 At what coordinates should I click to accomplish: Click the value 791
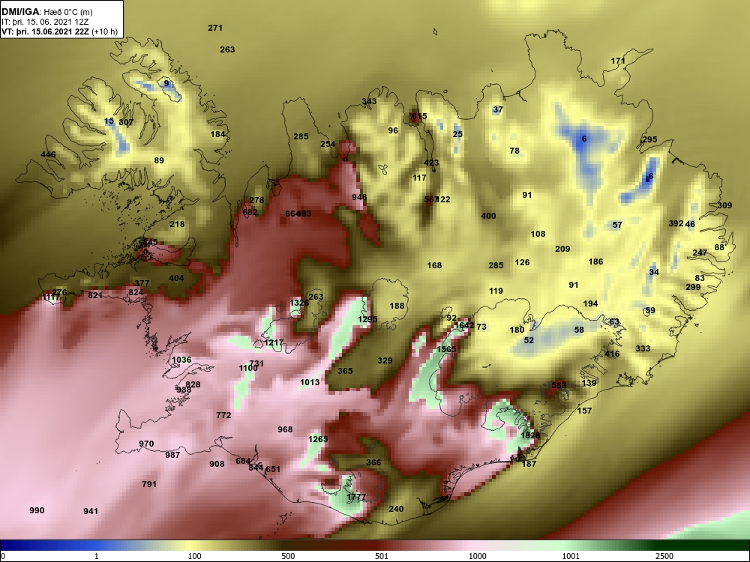tap(149, 484)
